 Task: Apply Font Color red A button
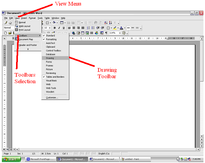point(121,28)
